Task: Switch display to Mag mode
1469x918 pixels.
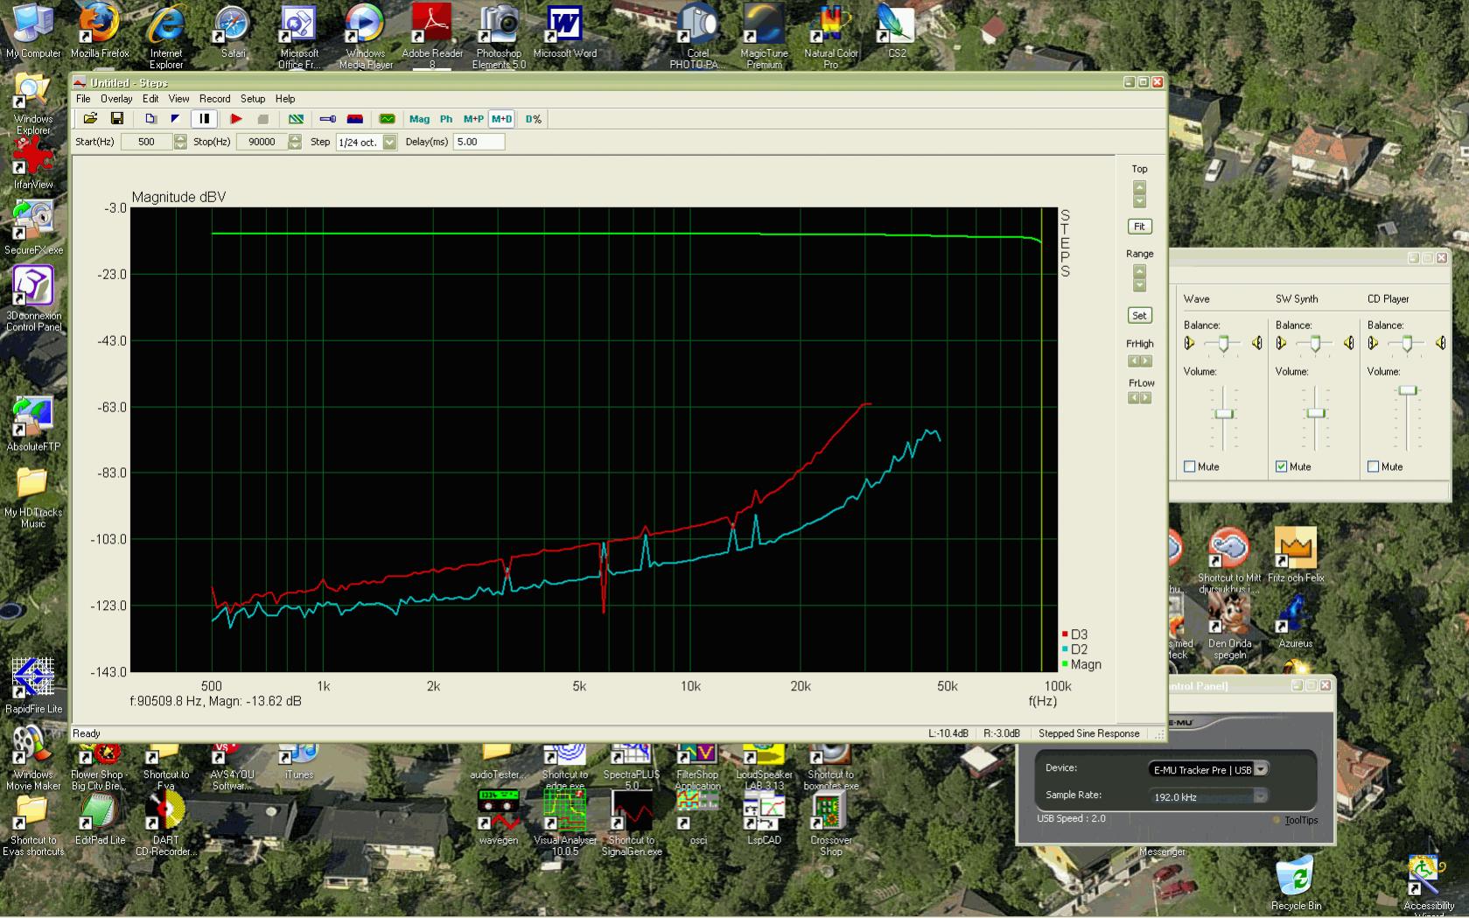Action: tap(419, 119)
